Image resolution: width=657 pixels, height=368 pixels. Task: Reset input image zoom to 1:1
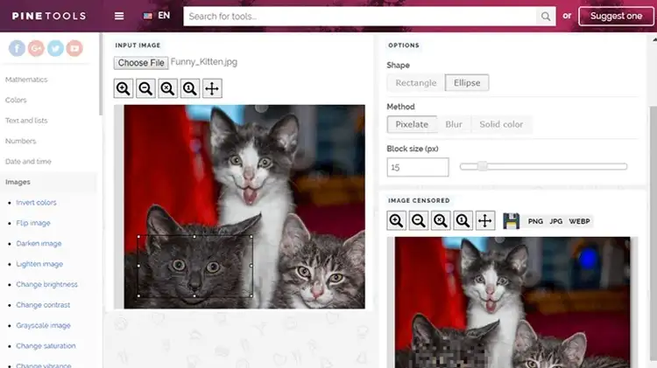click(190, 88)
